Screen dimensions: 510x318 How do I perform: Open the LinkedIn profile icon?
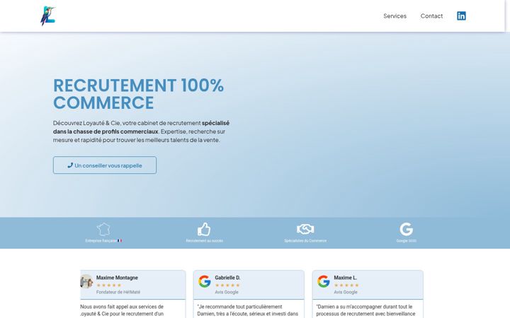(x=461, y=16)
